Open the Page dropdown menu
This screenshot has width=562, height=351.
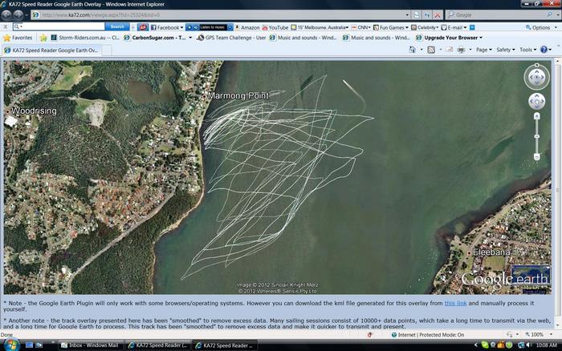[x=483, y=50]
